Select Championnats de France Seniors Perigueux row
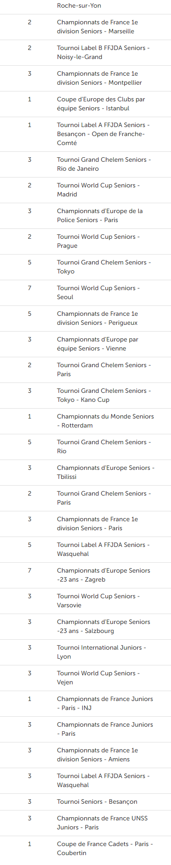Image resolution: width=171 pixels, height=865 pixels. [x=85, y=319]
